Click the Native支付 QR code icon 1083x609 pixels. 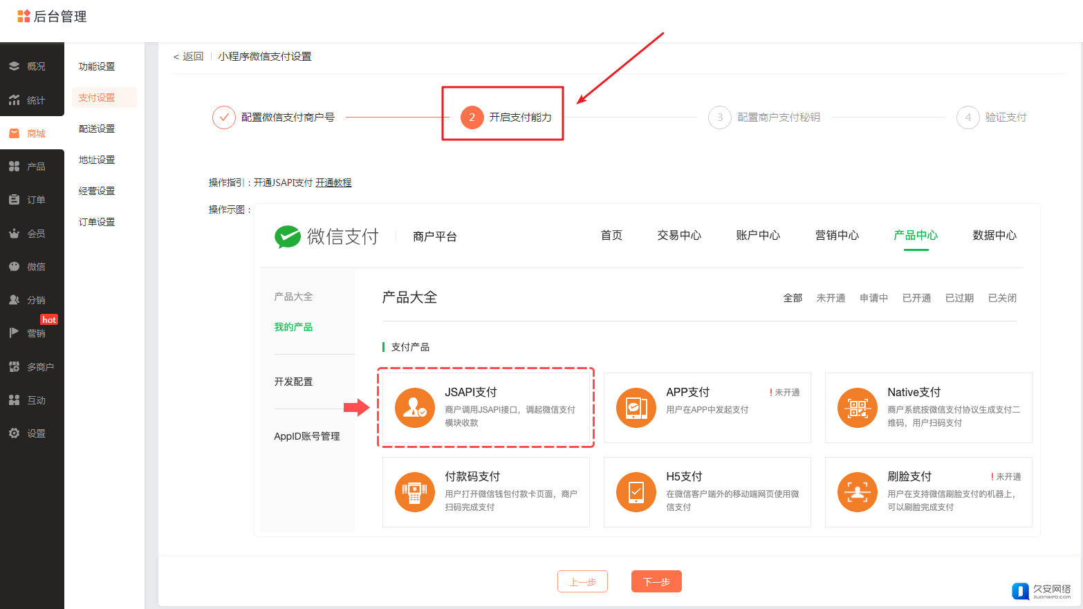click(x=858, y=408)
